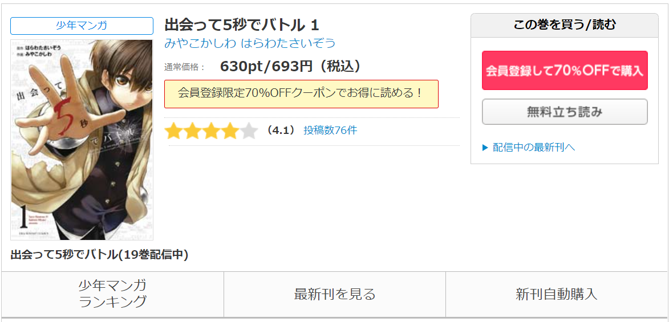Select the 新刊自動購入 tab
The width and height of the screenshot is (669, 322).
557,294
